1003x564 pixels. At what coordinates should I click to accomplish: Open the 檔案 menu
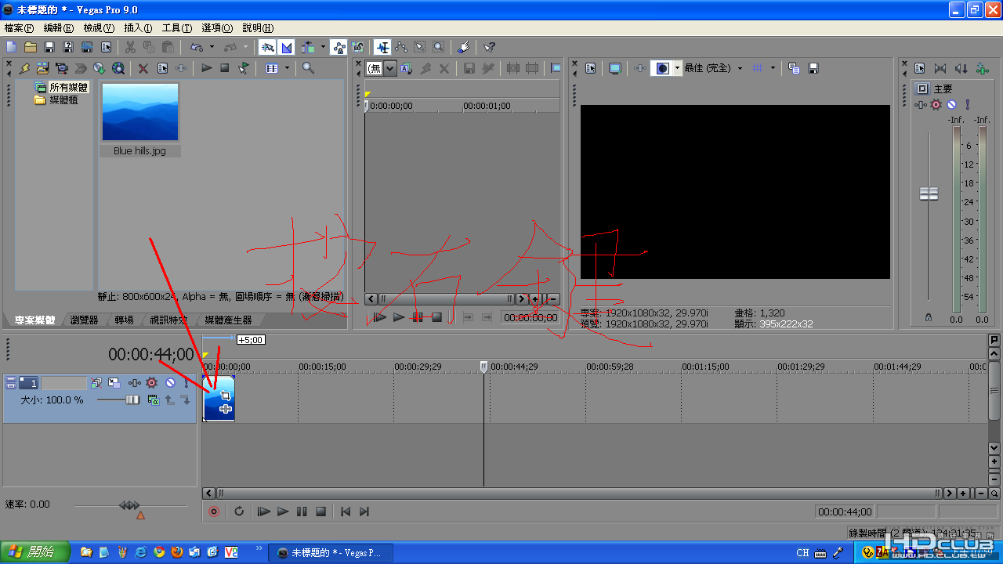pyautogui.click(x=19, y=27)
